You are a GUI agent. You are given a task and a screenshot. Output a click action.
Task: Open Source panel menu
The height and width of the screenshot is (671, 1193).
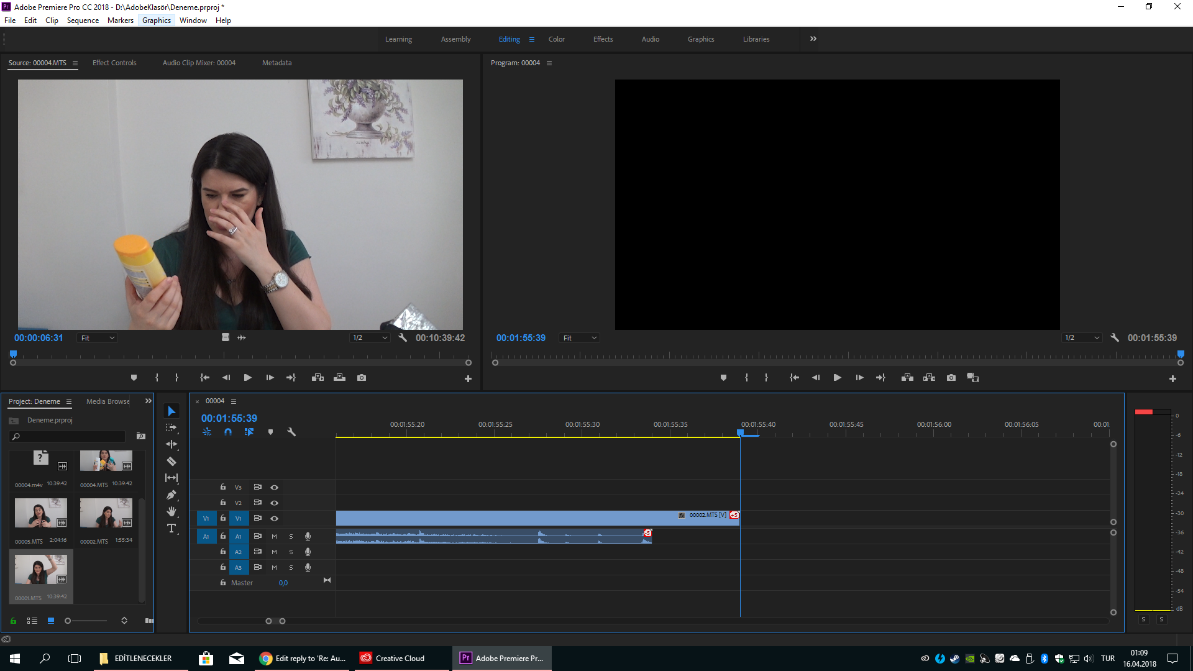pyautogui.click(x=75, y=63)
